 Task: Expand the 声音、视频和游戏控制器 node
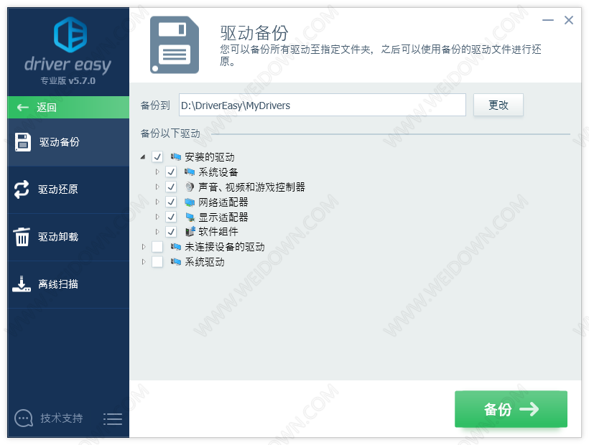[x=157, y=187]
